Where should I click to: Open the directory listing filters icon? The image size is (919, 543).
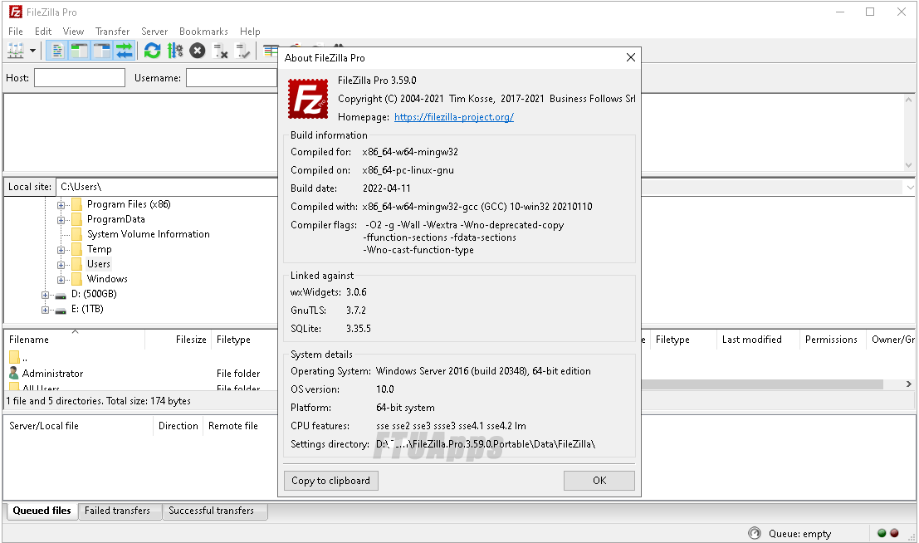pyautogui.click(x=270, y=51)
